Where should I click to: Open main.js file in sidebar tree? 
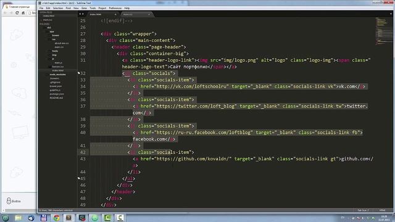[59, 63]
